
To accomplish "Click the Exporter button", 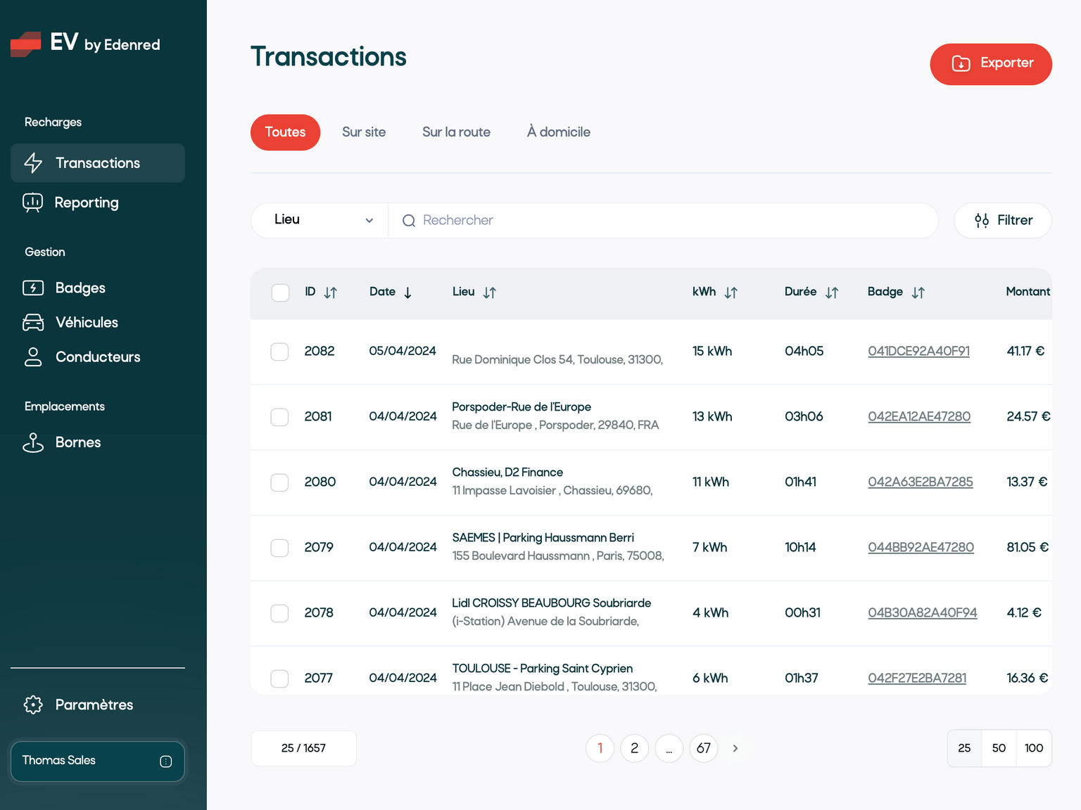I will click(x=991, y=64).
